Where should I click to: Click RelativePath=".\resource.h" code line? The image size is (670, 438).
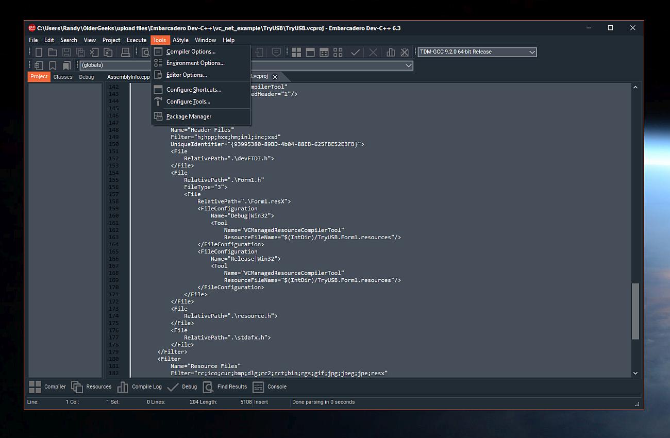pos(230,316)
